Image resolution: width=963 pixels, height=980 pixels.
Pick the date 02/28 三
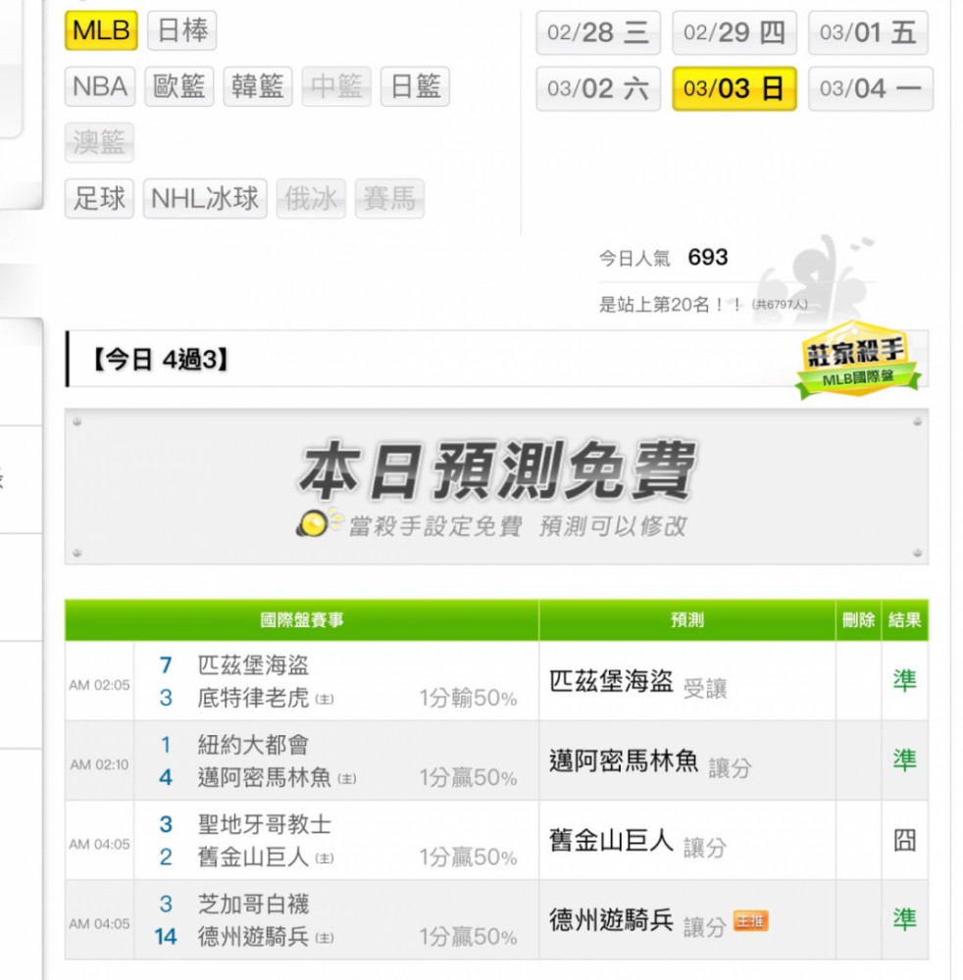tap(598, 32)
